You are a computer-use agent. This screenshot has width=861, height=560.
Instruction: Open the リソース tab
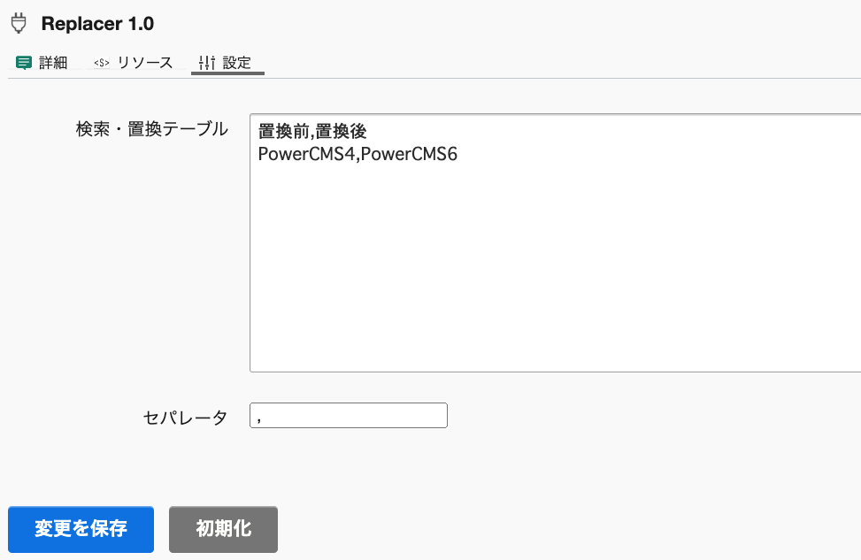[x=144, y=63]
